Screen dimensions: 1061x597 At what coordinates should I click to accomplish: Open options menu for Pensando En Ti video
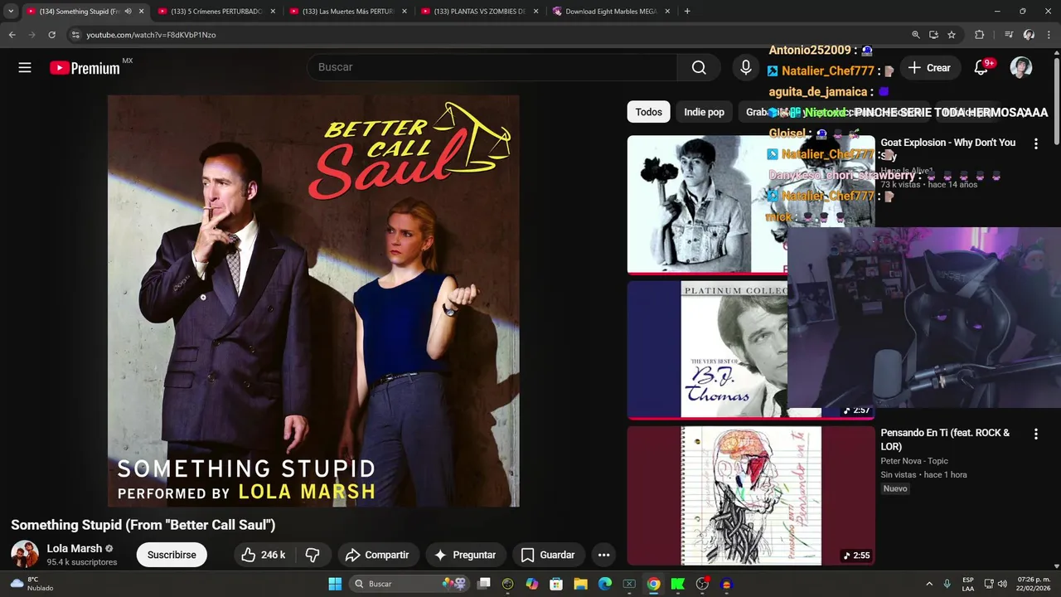[1035, 434]
